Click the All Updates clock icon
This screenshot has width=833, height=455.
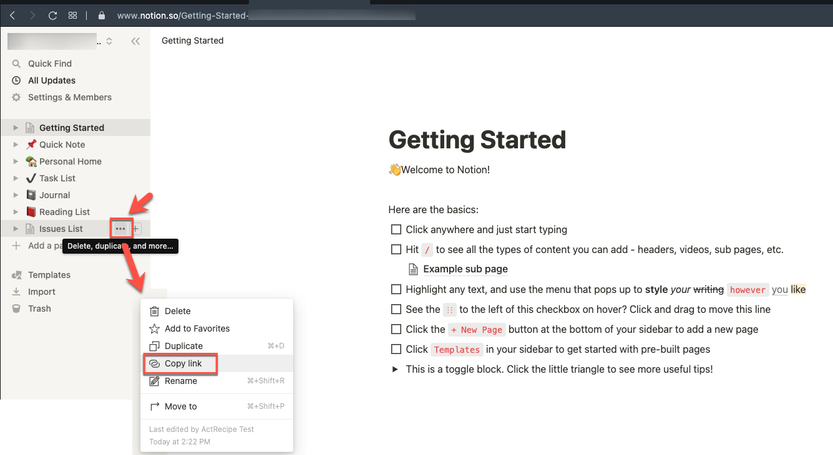tap(17, 80)
